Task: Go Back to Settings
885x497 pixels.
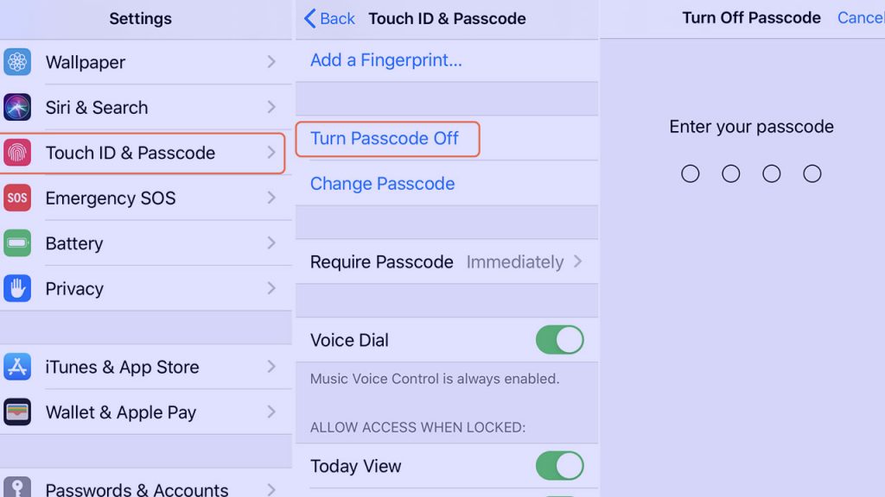Action: (x=329, y=18)
